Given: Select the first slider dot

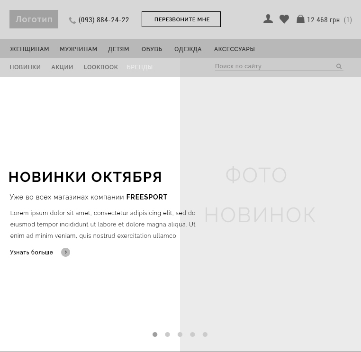Looking at the screenshot, I should pyautogui.click(x=155, y=334).
